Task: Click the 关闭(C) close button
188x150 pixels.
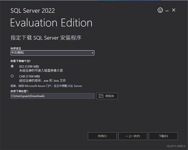Action: [x=102, y=136]
